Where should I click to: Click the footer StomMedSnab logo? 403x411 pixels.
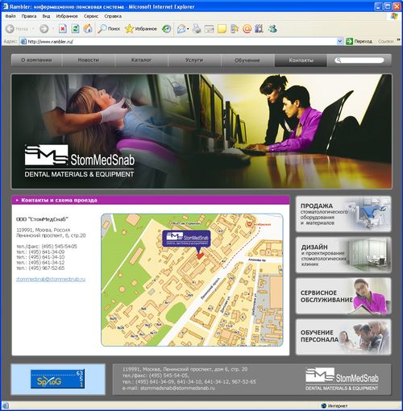coord(342,379)
